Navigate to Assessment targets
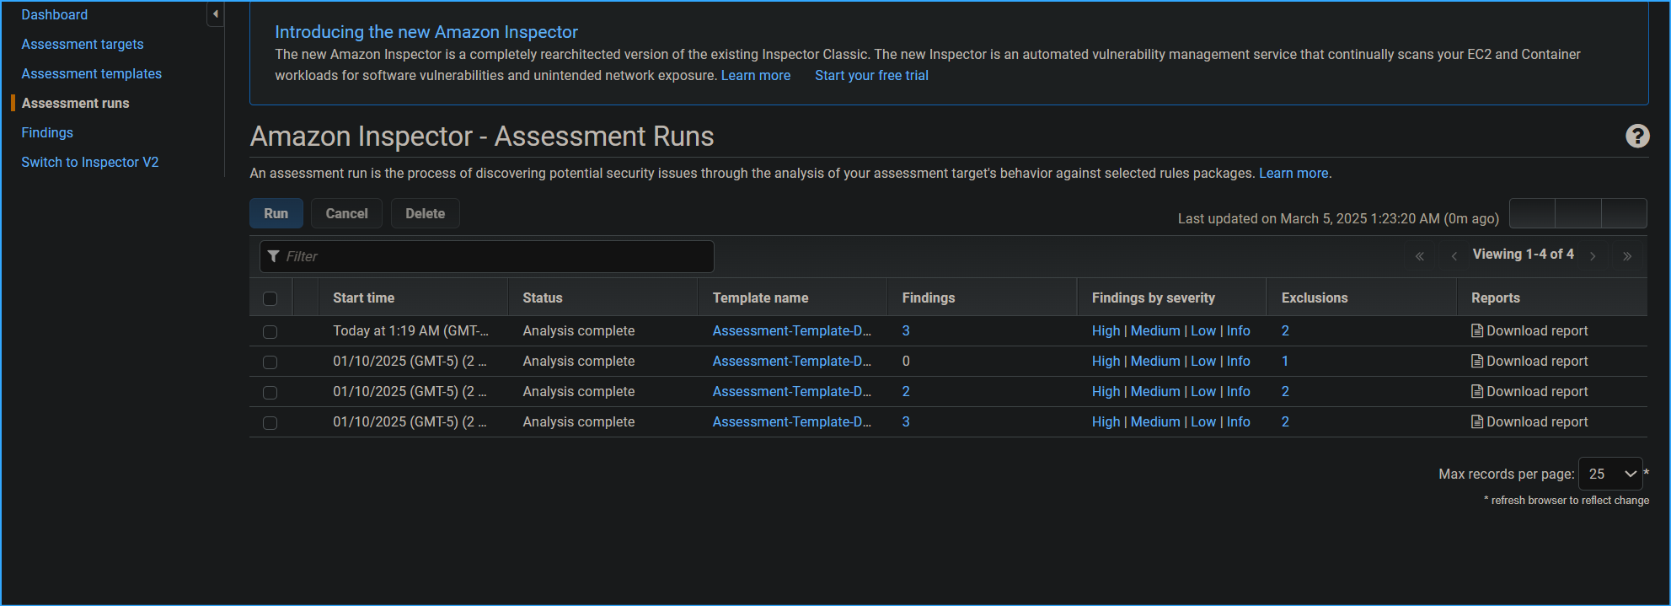 click(x=83, y=44)
